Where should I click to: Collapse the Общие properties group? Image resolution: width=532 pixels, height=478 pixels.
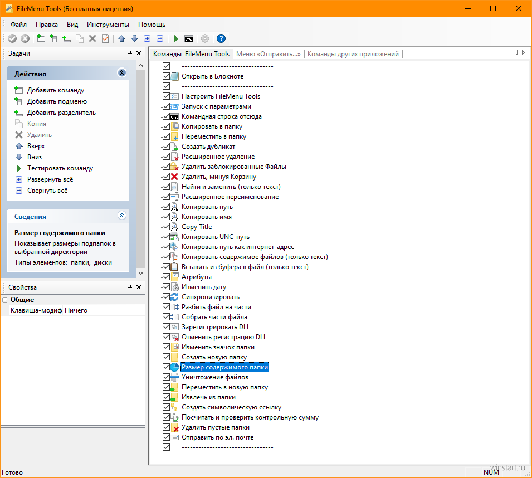(5, 300)
